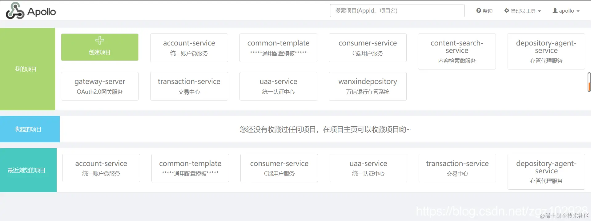Click the question mark help icon
Viewport: 591px width, 221px height.
(479, 11)
